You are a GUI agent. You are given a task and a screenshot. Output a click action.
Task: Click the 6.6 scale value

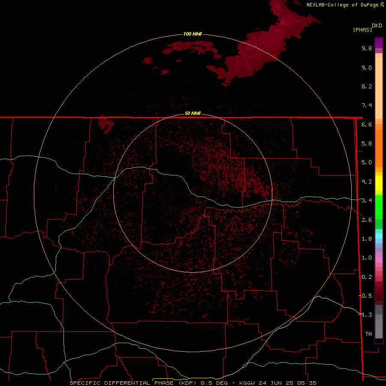click(367, 124)
